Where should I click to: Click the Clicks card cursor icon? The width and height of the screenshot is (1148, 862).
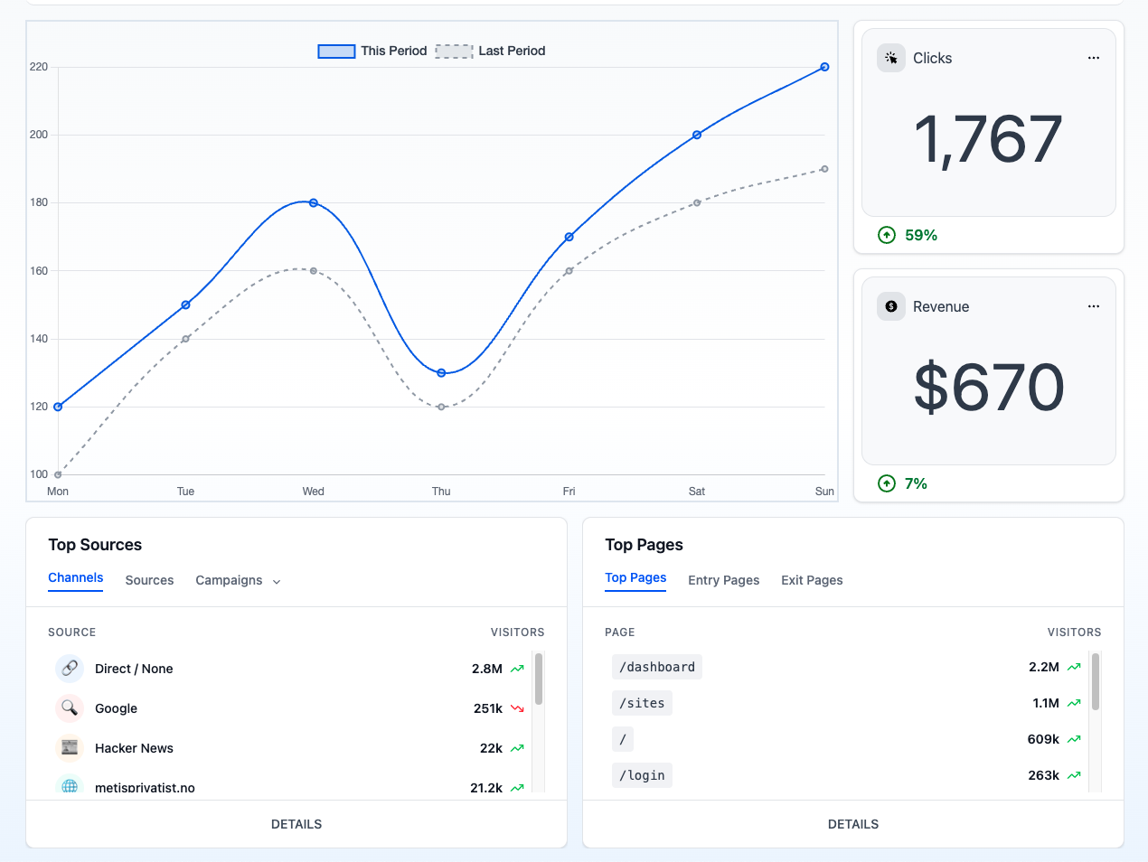click(891, 58)
